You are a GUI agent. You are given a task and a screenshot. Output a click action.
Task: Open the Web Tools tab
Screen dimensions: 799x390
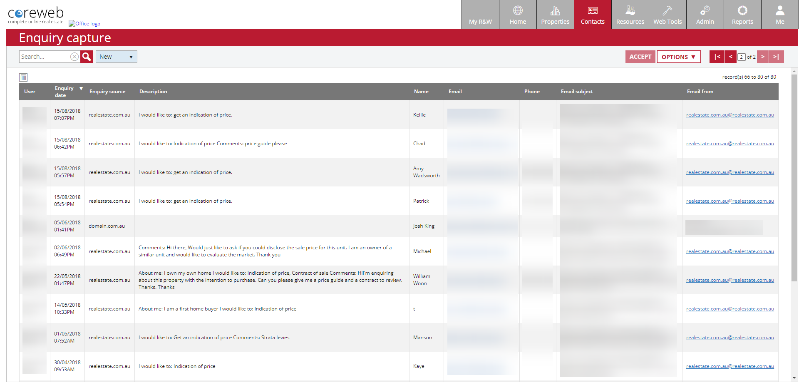tap(667, 15)
